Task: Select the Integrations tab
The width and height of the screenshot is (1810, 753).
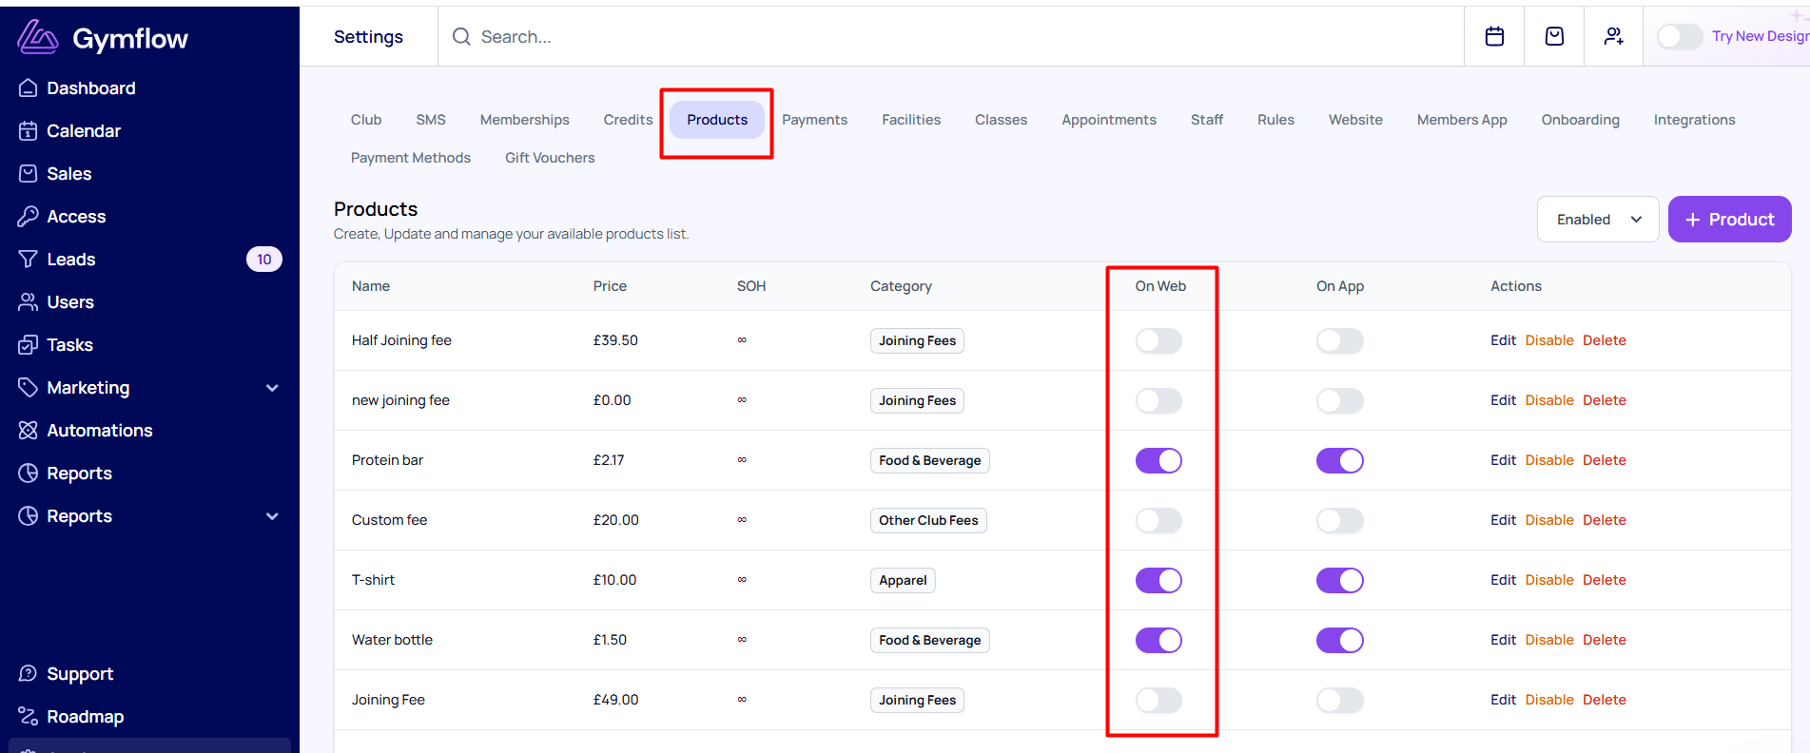Action: click(x=1694, y=120)
